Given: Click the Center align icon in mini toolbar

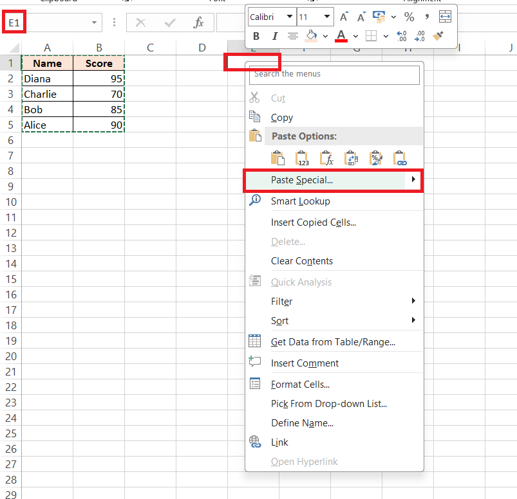Looking at the screenshot, I should tap(292, 36).
